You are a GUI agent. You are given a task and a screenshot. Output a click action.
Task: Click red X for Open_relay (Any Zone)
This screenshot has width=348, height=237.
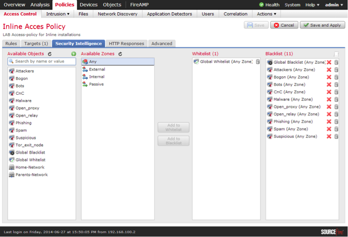point(329,114)
